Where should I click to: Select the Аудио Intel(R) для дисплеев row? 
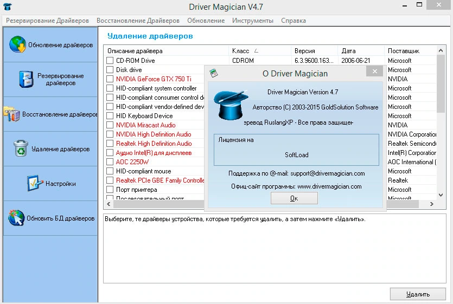154,153
